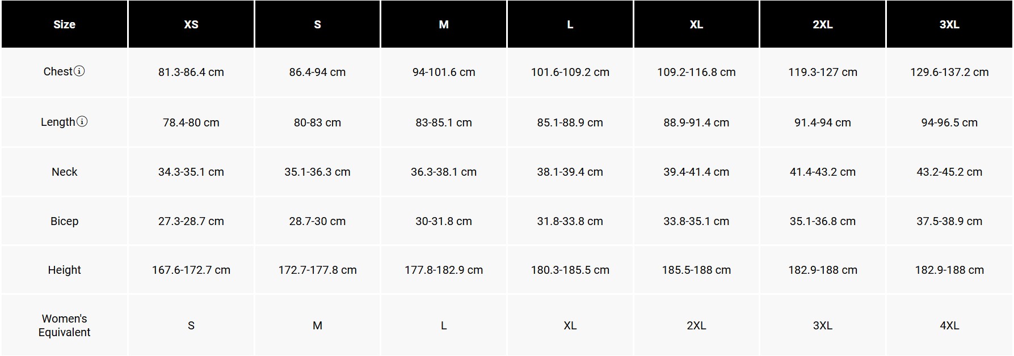
Task: Click the Women's Equivalent row label
Action: [x=64, y=325]
